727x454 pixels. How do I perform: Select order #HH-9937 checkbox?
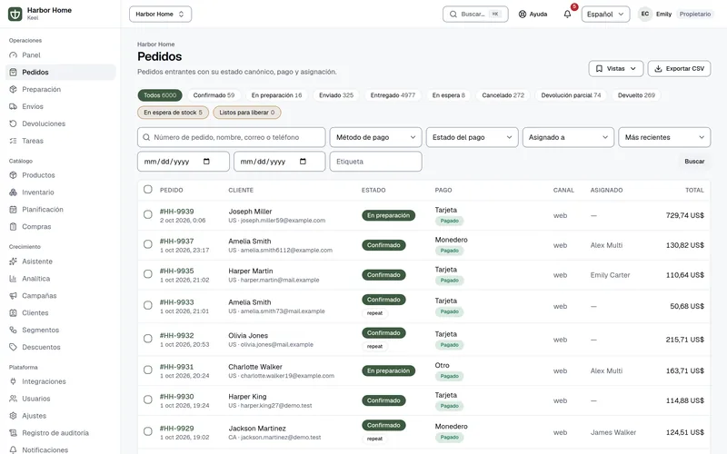(x=148, y=244)
